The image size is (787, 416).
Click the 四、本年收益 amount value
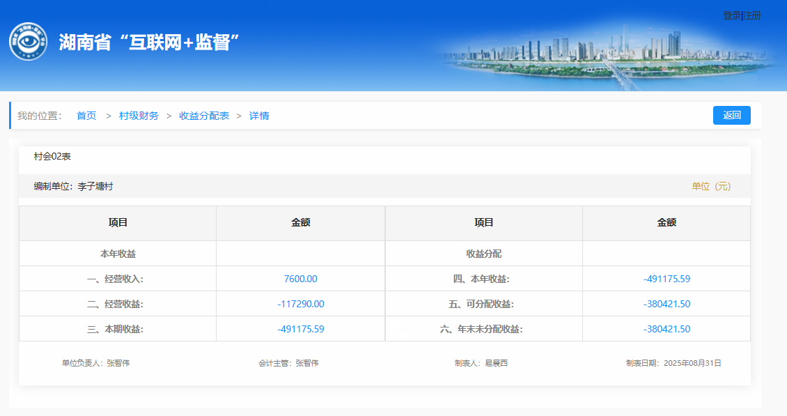click(x=667, y=279)
